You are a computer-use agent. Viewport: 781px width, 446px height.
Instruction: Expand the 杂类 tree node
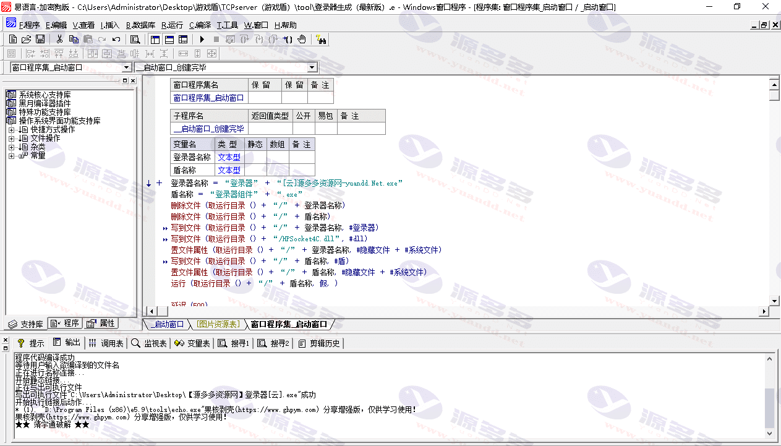tap(11, 147)
